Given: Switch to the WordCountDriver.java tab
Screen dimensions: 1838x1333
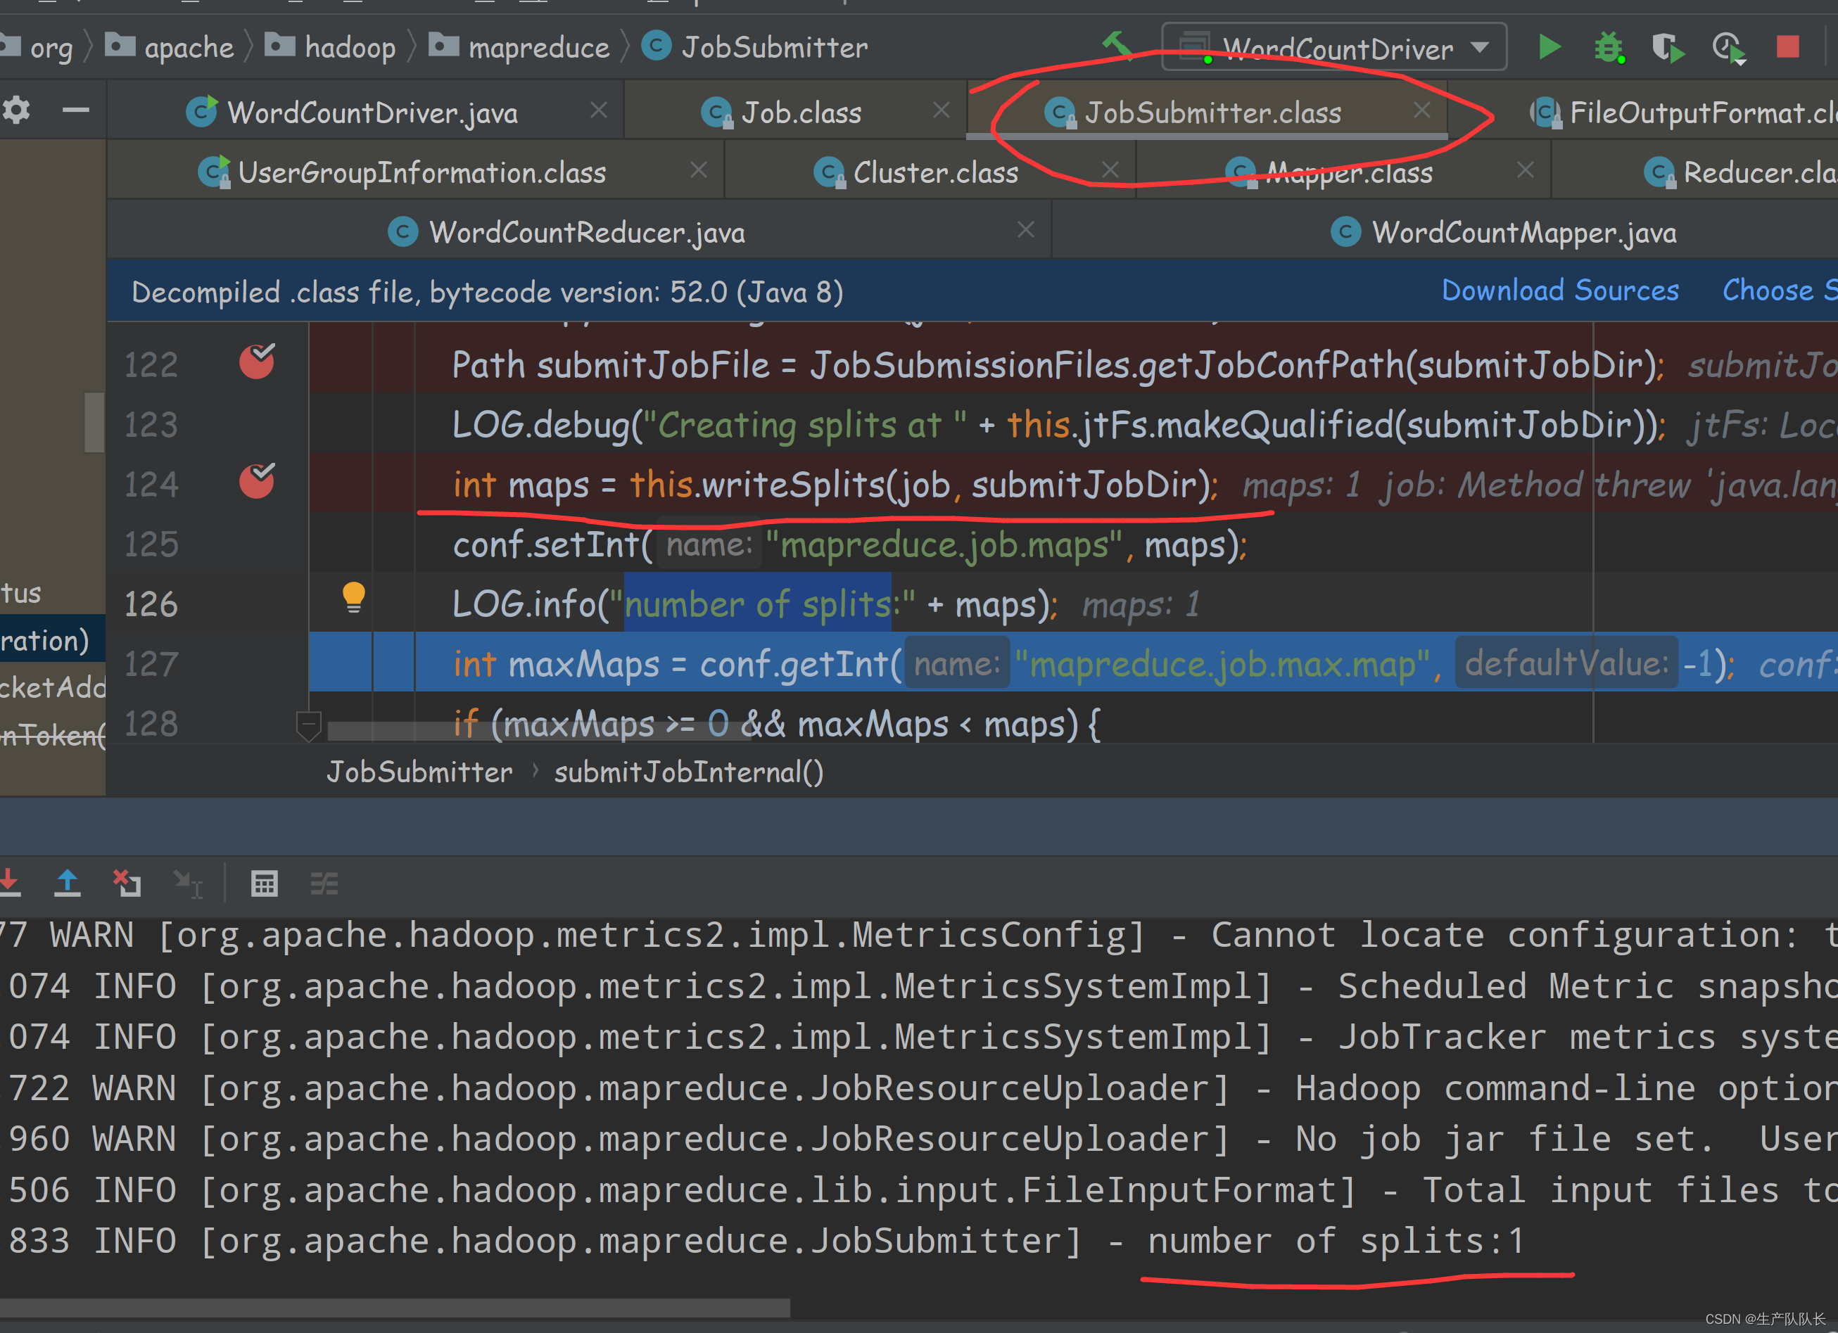Looking at the screenshot, I should click(x=372, y=113).
